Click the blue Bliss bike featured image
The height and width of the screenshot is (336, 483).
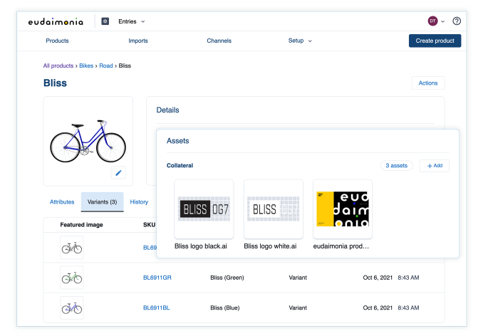point(88,141)
